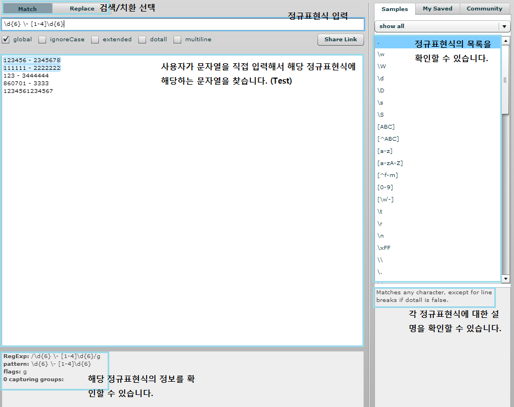Select the \xFF sample entry
The height and width of the screenshot is (407, 514).
coord(384,248)
